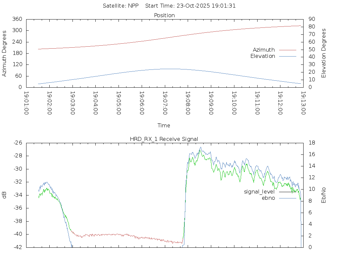Select the Elevation legend label

[x=263, y=56]
